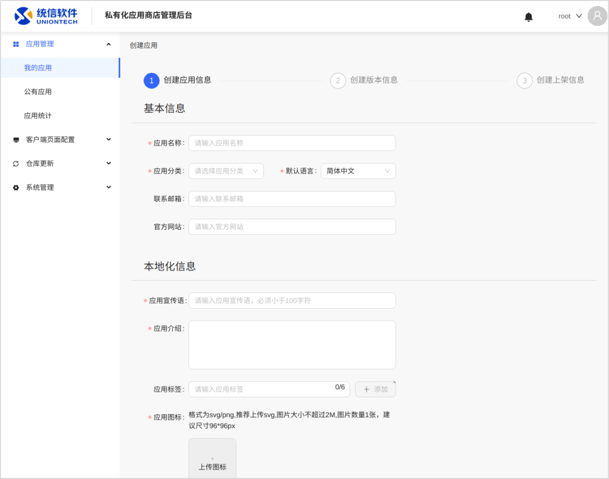Click the 仓库更新 refresh icon
Image resolution: width=609 pixels, height=479 pixels.
click(x=16, y=163)
